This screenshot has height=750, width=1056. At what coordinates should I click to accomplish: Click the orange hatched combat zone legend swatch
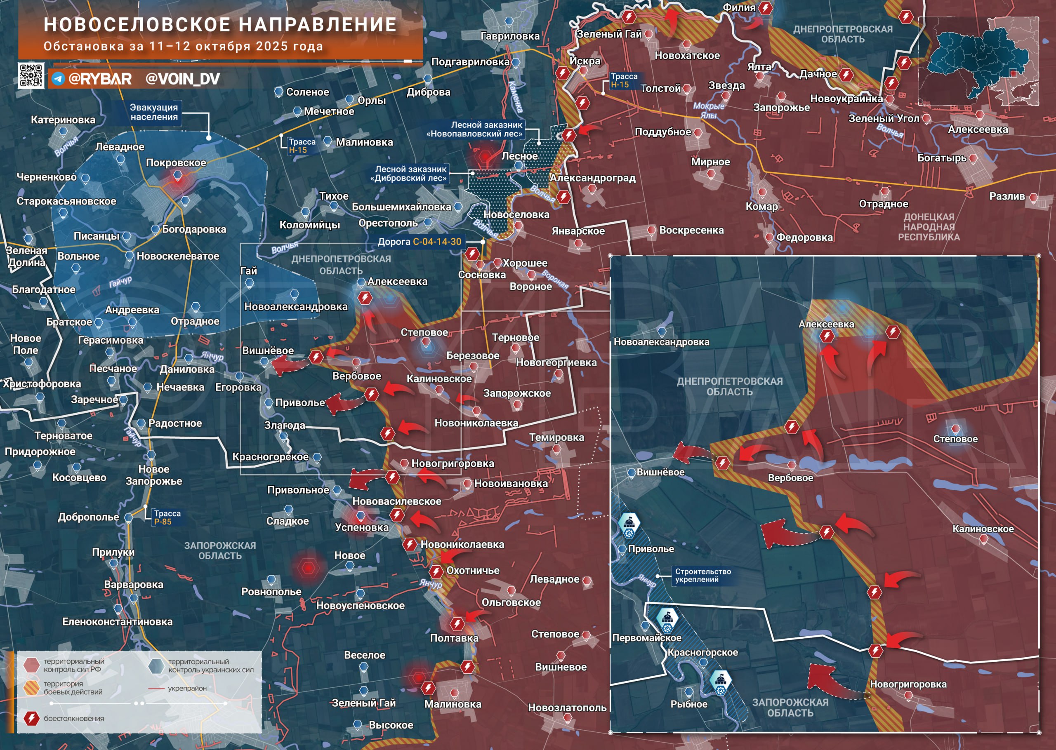click(31, 688)
